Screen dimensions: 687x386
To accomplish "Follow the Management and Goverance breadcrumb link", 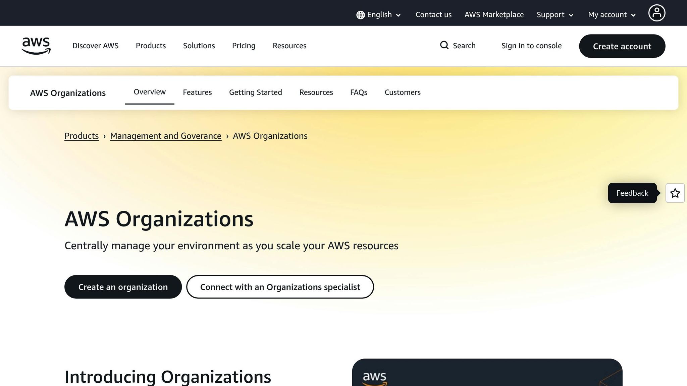I will click(165, 136).
